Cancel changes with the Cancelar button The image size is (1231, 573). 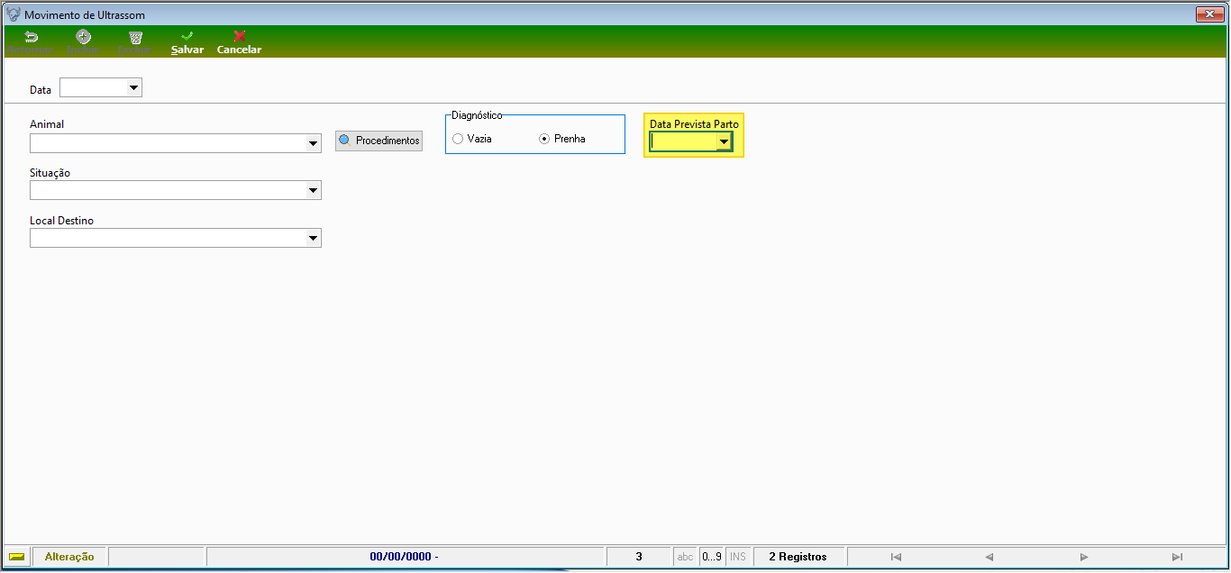tap(239, 42)
